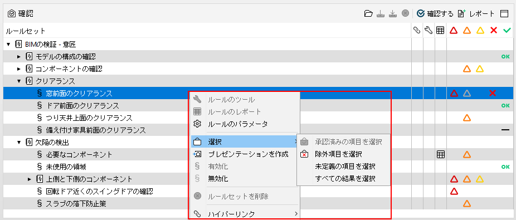
Task: Collapse 欠陥の検出 node
Action: pos(19,143)
